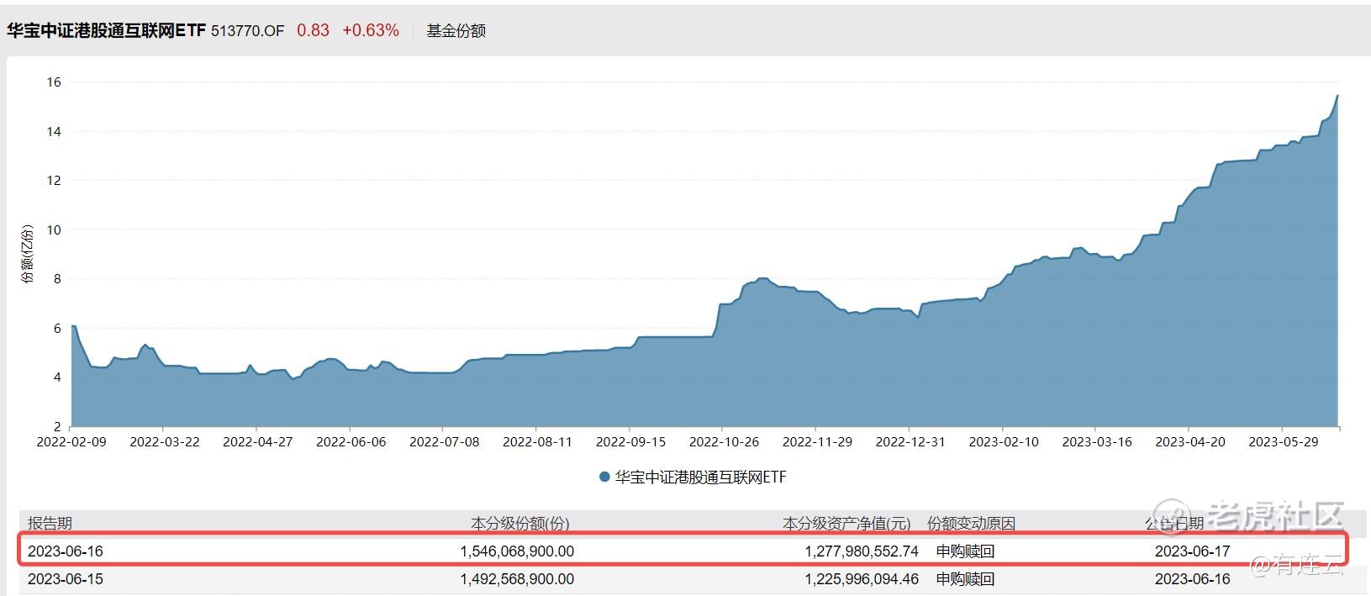
Task: Click the x-axis date 2023-05-29
Action: [1284, 442]
